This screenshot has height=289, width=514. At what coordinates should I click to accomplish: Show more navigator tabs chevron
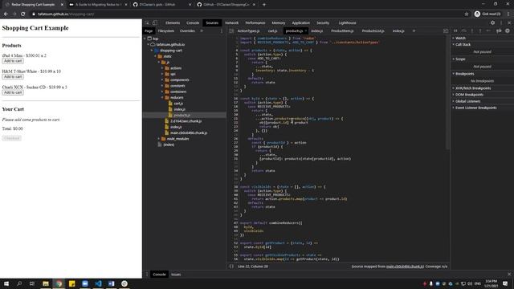click(202, 31)
